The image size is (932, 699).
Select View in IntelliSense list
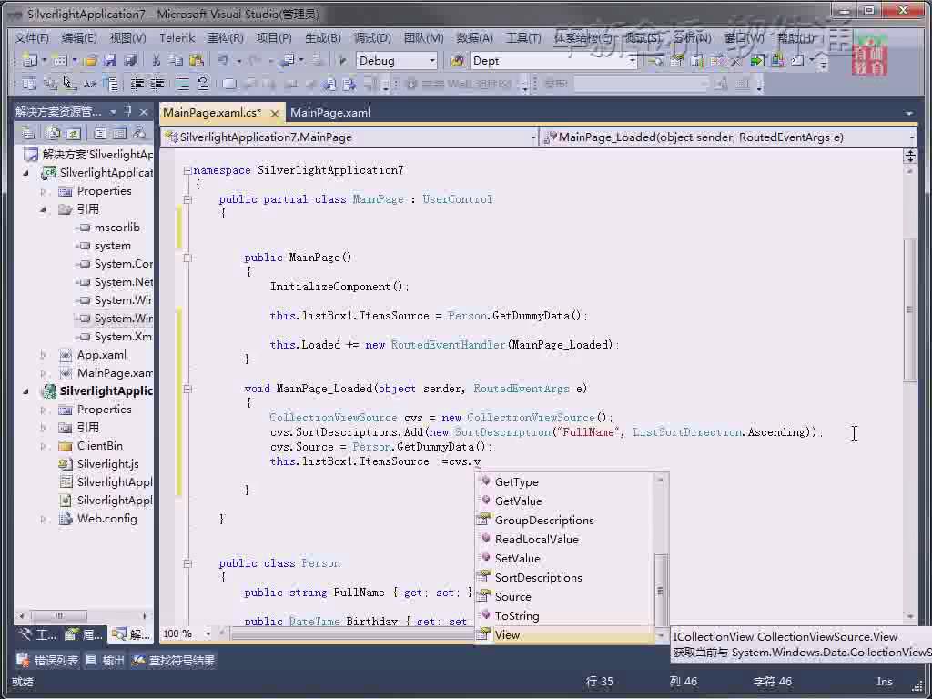coord(564,634)
